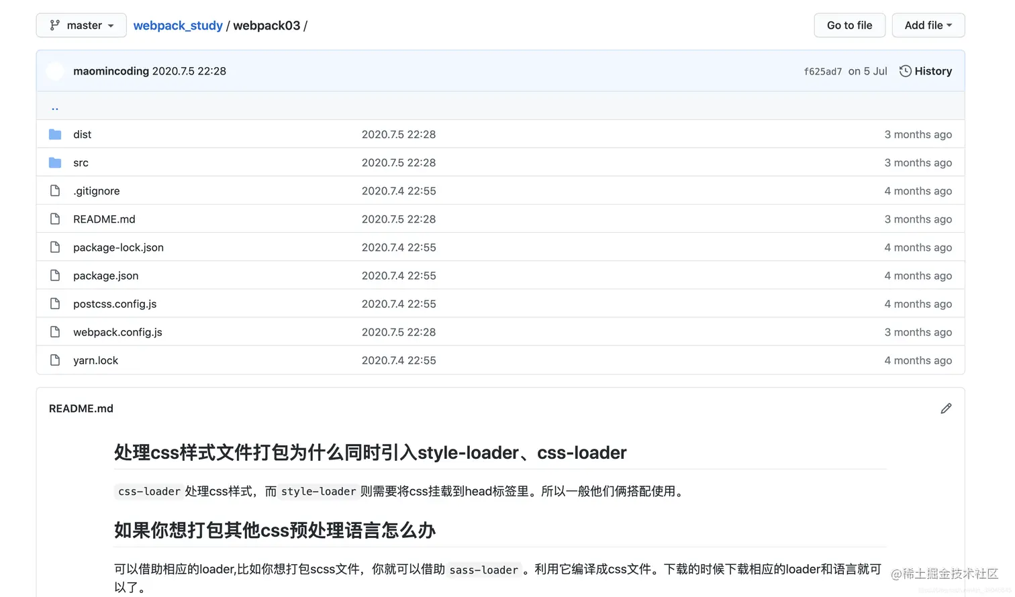The height and width of the screenshot is (597, 1015).
Task: Click commit message in webpack.config.js row
Action: pyautogui.click(x=399, y=331)
